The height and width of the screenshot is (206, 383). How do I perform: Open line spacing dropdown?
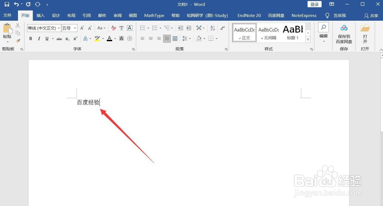pos(187,38)
